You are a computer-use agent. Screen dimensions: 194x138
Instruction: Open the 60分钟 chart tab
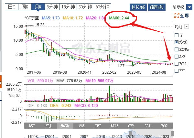pyautogui.click(x=102, y=7)
